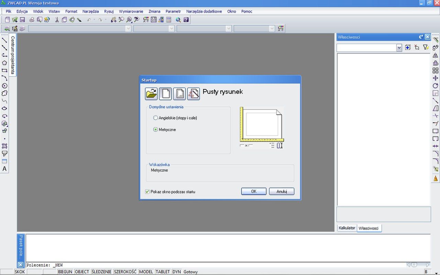The width and height of the screenshot is (440, 275).
Task: Click the Calculator toolbar icon
Action: (x=169, y=20)
